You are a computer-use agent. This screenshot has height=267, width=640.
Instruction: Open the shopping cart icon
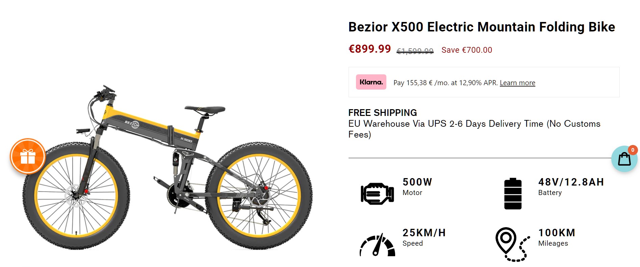(623, 159)
